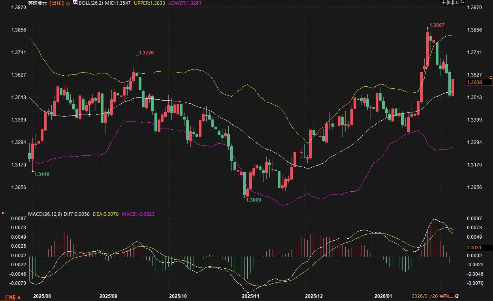Click the red gear icon above MACD panel
493x301 pixels.
tap(3, 213)
